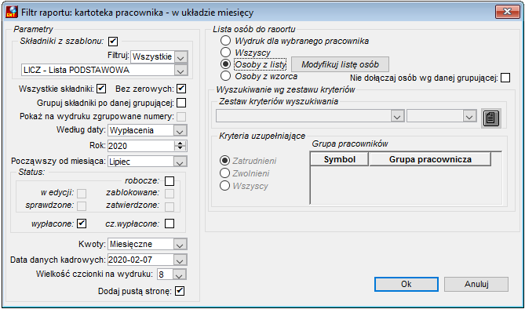Click the Rok spinner arrows

[180, 146]
